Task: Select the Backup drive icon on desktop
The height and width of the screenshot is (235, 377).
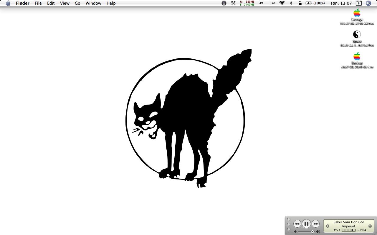Action: [x=357, y=56]
